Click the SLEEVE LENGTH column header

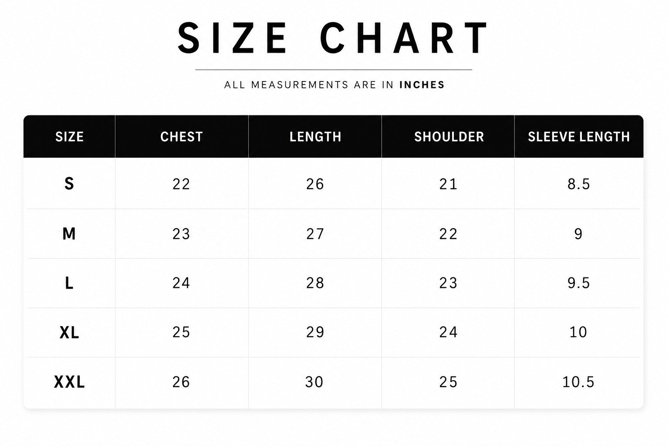pos(579,137)
